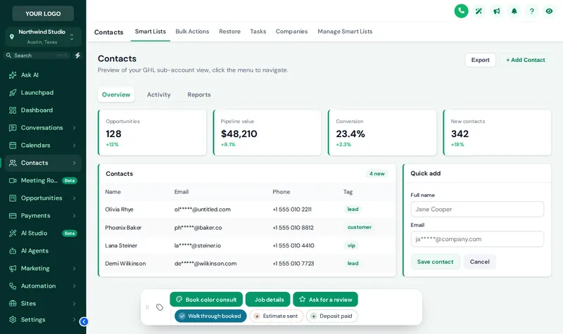Click the Olivia Rhye contact name

coord(119,210)
